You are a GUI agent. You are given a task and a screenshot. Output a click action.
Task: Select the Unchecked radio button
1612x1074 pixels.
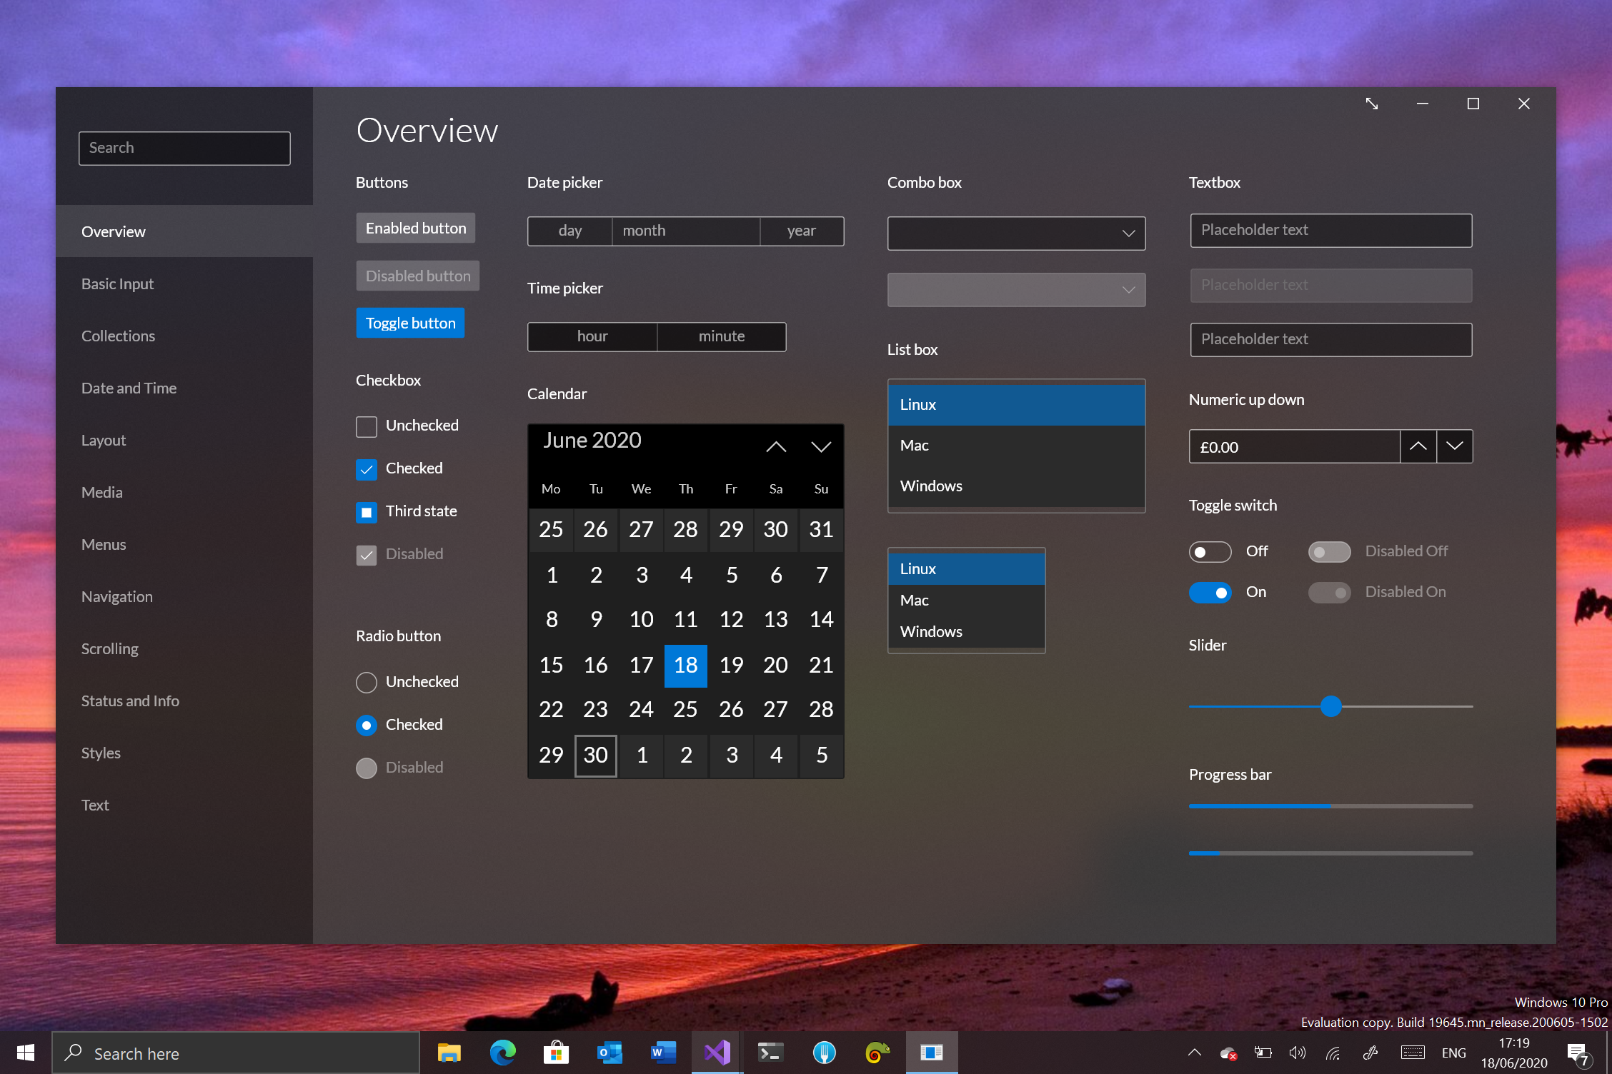click(364, 680)
